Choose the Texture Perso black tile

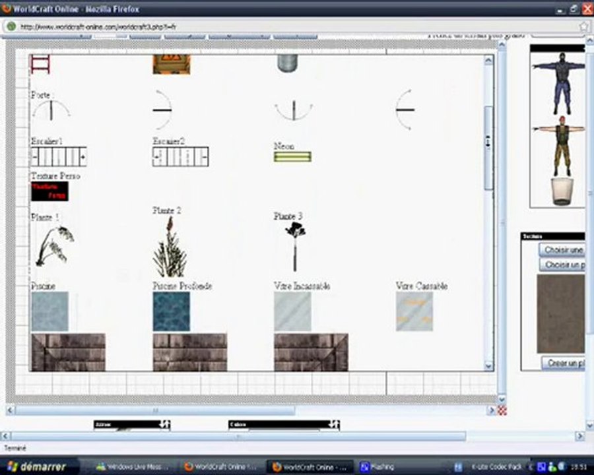pos(49,191)
